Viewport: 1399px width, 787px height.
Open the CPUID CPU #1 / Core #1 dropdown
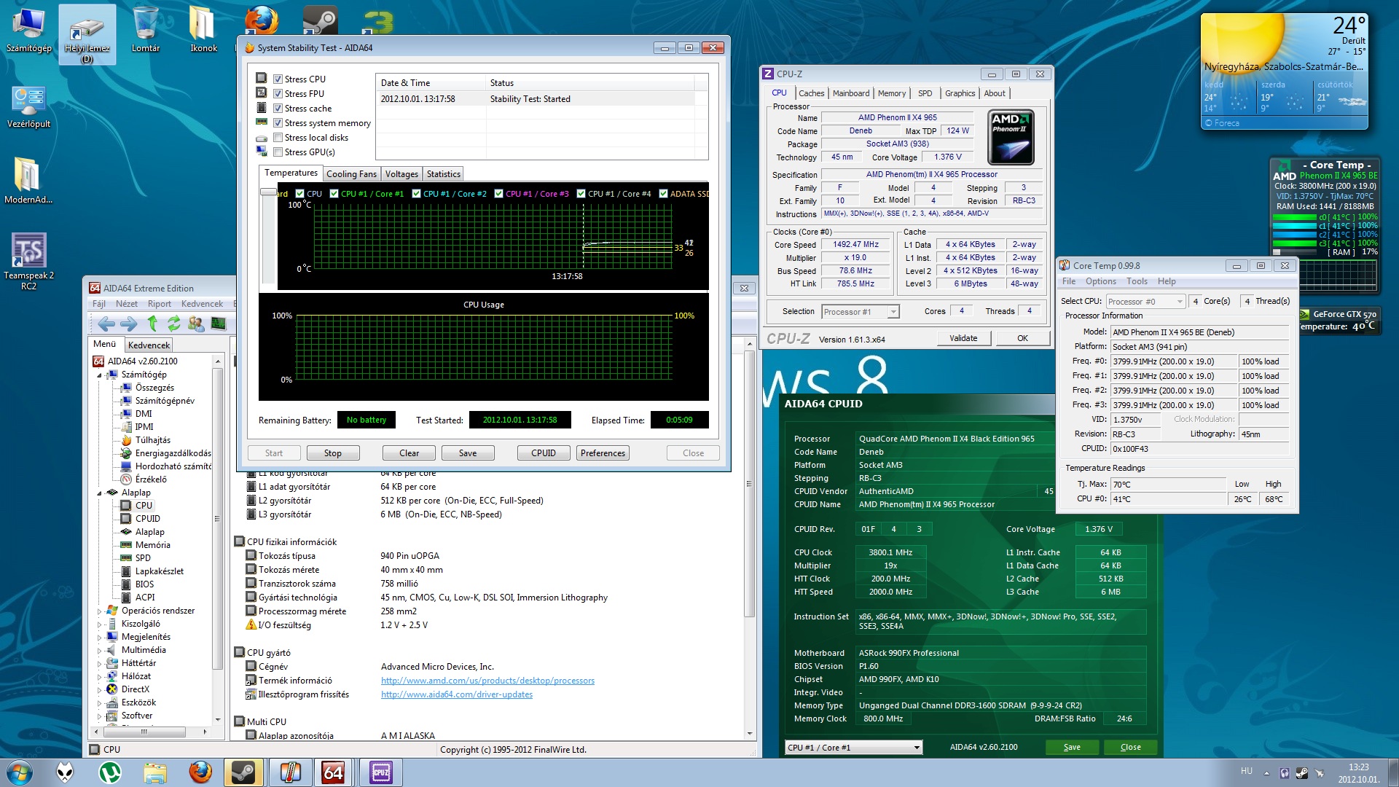tap(854, 748)
